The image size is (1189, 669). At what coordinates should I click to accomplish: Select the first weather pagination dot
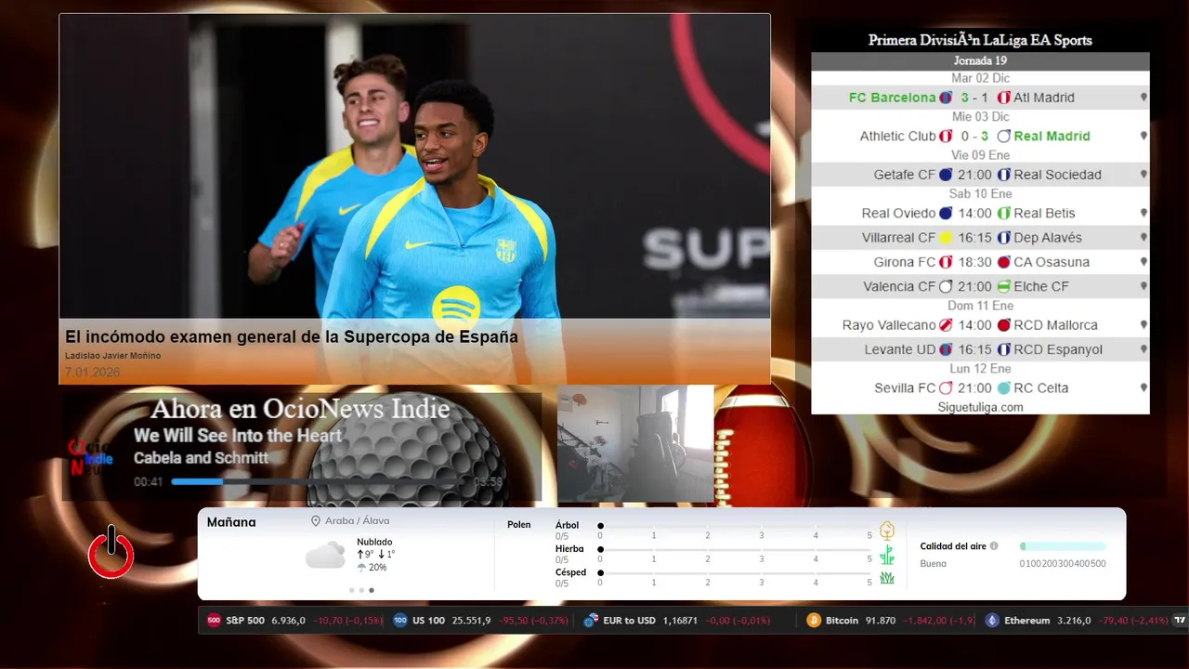[351, 590]
